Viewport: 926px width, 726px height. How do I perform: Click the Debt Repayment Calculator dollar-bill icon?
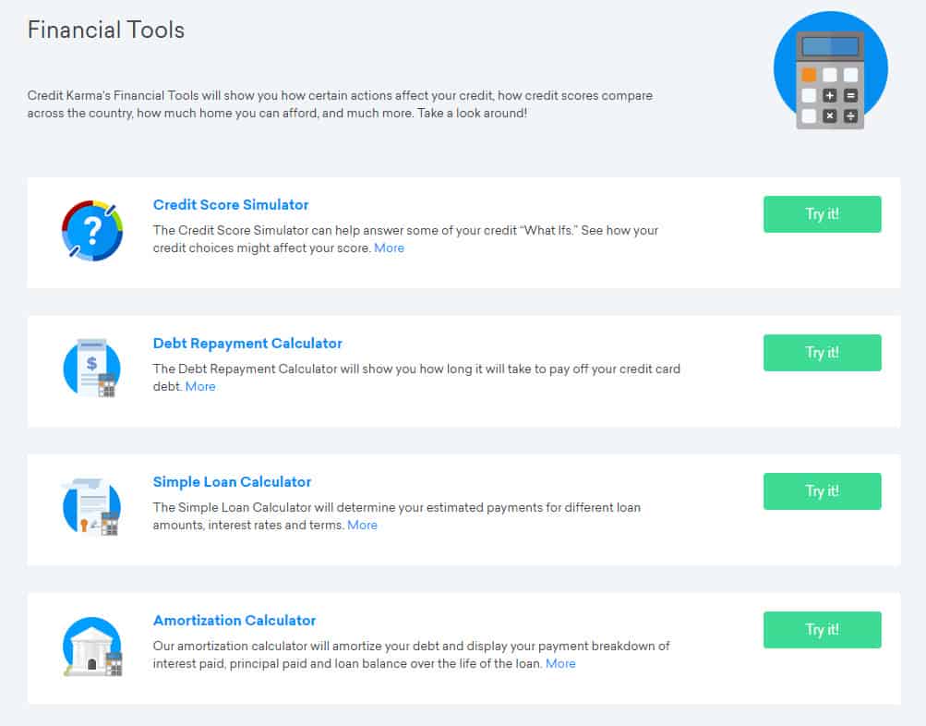tap(92, 368)
